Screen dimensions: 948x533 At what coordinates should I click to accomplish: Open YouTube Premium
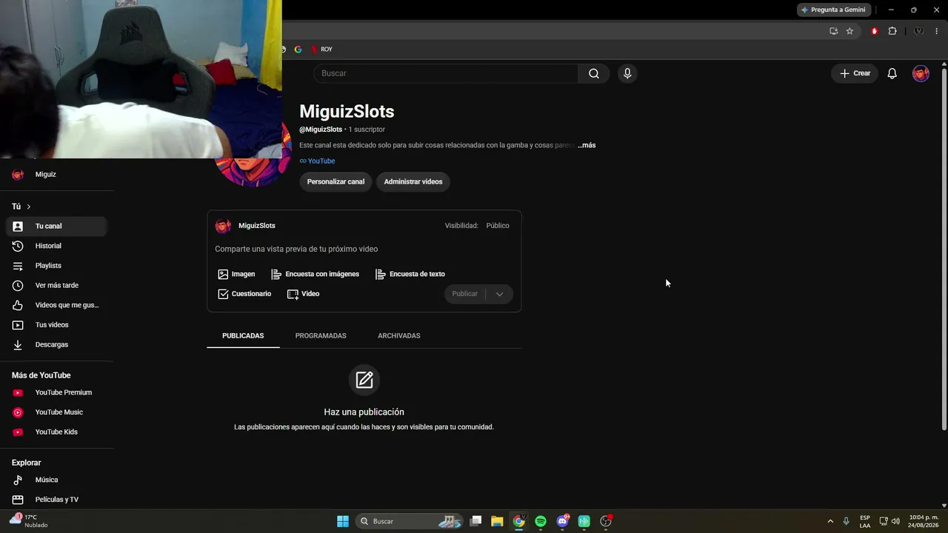(x=56, y=392)
